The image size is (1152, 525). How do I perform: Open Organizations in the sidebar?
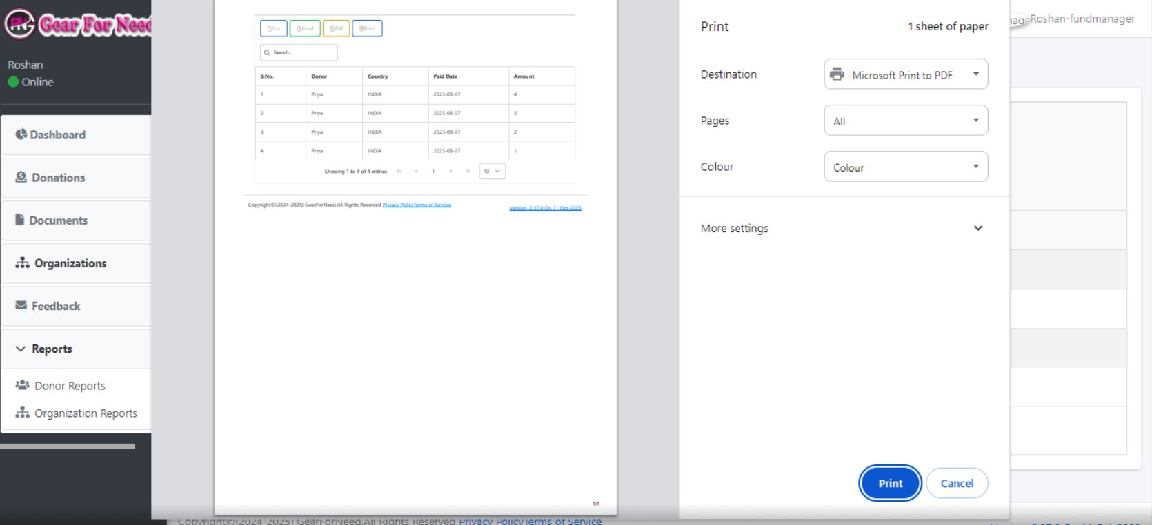76,263
